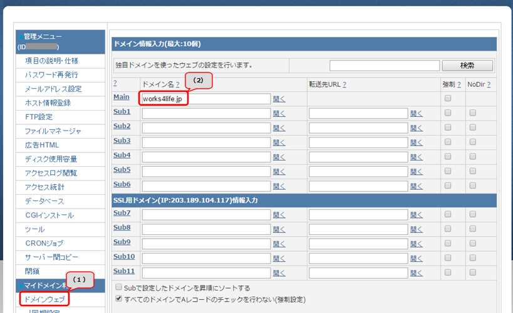Open the Sub2 row link
This screenshot has width=513, height=313.
point(122,126)
